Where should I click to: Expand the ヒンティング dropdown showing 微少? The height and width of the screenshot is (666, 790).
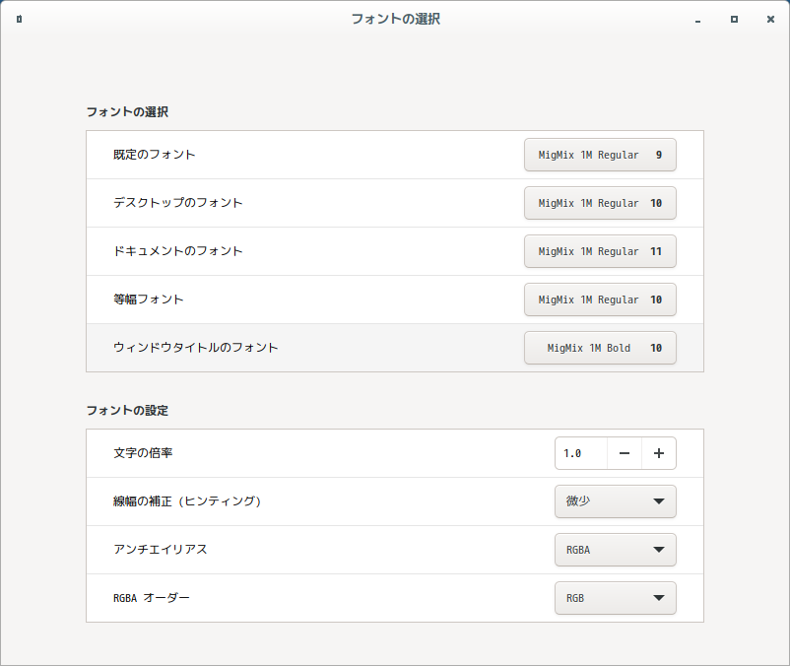click(616, 501)
